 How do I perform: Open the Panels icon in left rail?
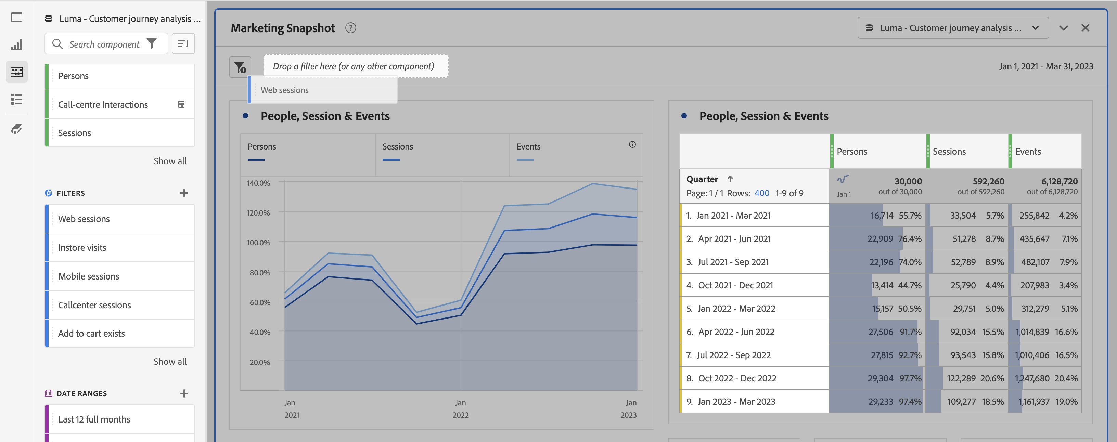16,17
